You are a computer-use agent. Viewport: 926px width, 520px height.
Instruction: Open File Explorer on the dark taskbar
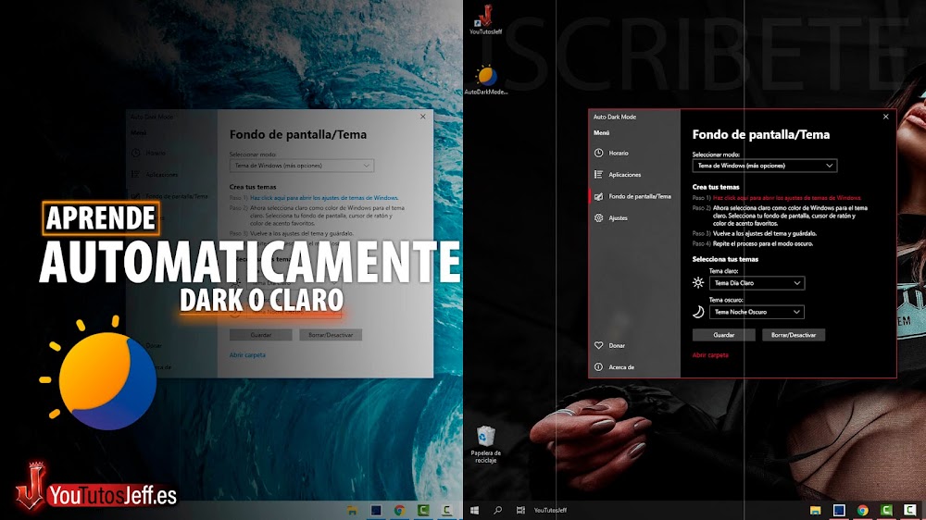point(816,510)
